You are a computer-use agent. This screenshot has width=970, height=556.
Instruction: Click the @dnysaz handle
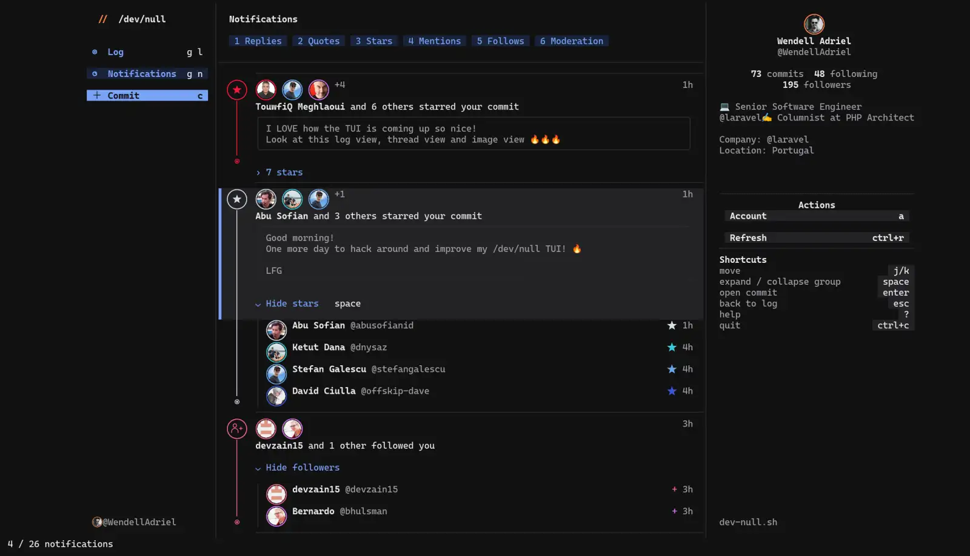coord(369,348)
